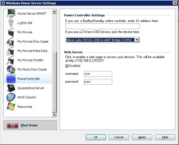Click the My Music Disc Copier icon
The width and height of the screenshot is (179, 145).
[11, 69]
